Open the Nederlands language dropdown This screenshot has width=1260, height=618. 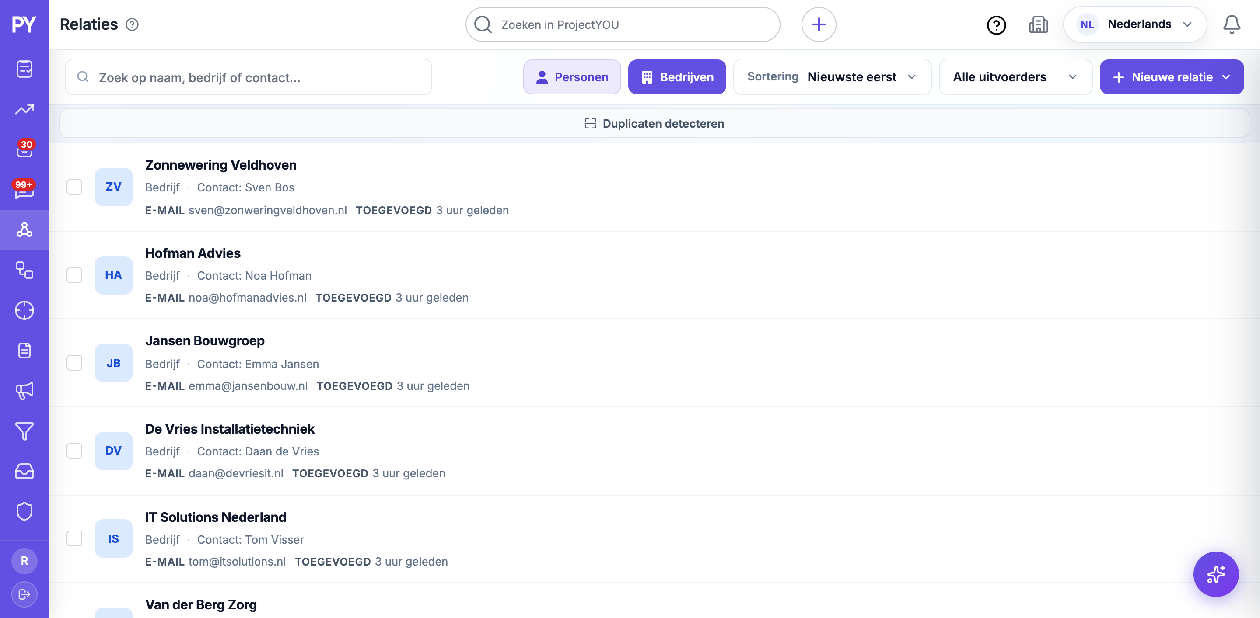click(1134, 24)
